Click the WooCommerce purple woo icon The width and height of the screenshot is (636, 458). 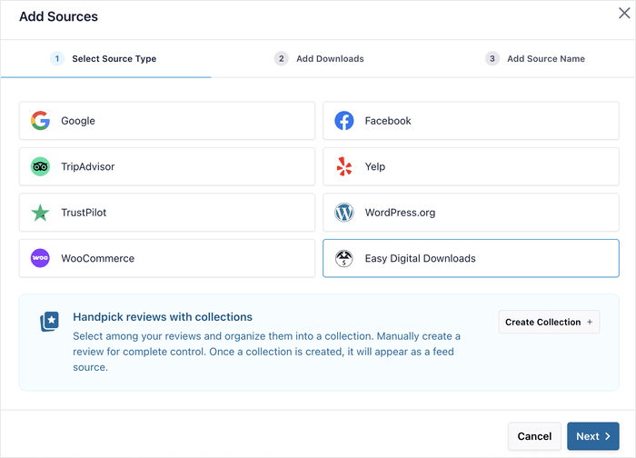pyautogui.click(x=40, y=258)
